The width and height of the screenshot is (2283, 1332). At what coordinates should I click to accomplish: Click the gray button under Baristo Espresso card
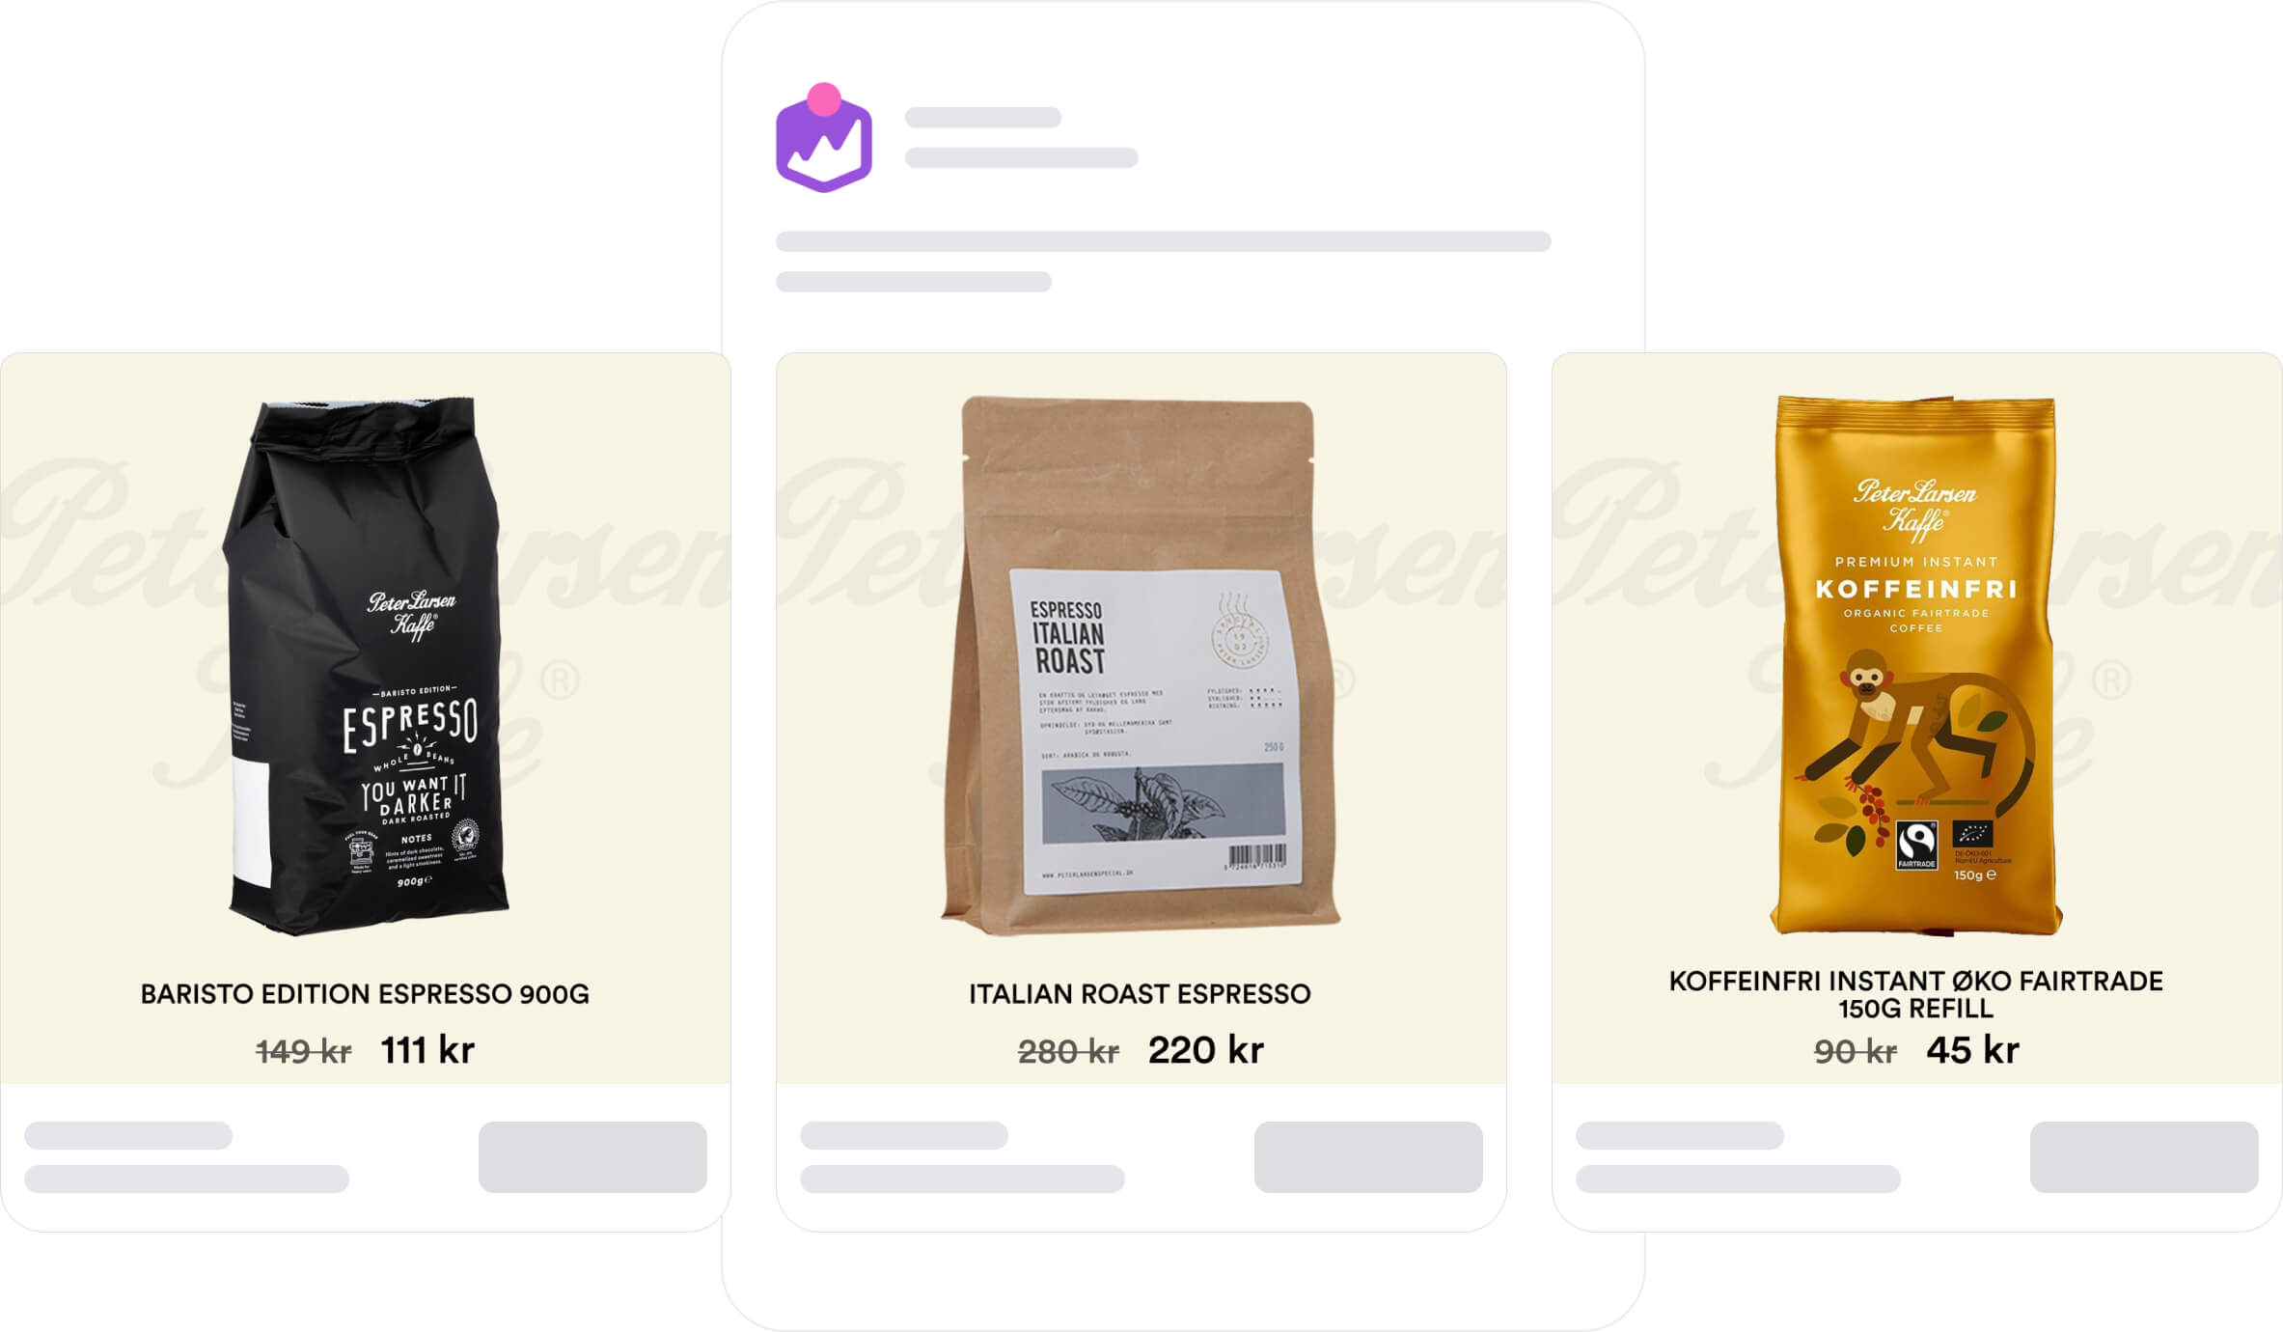(x=592, y=1156)
